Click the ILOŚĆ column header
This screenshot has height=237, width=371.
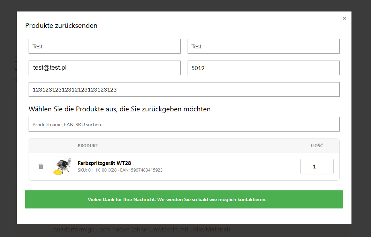click(317, 146)
